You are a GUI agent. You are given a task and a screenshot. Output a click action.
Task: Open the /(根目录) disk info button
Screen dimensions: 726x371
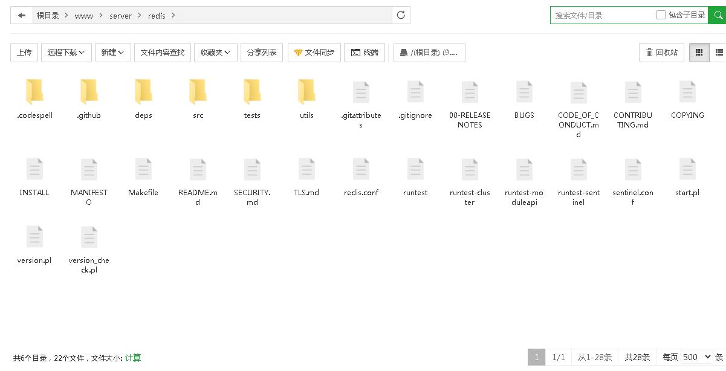point(429,53)
